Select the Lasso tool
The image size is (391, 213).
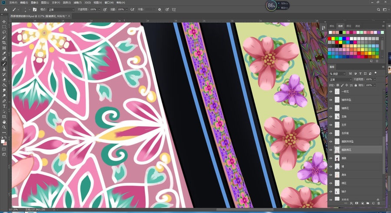pyautogui.click(x=4, y=32)
